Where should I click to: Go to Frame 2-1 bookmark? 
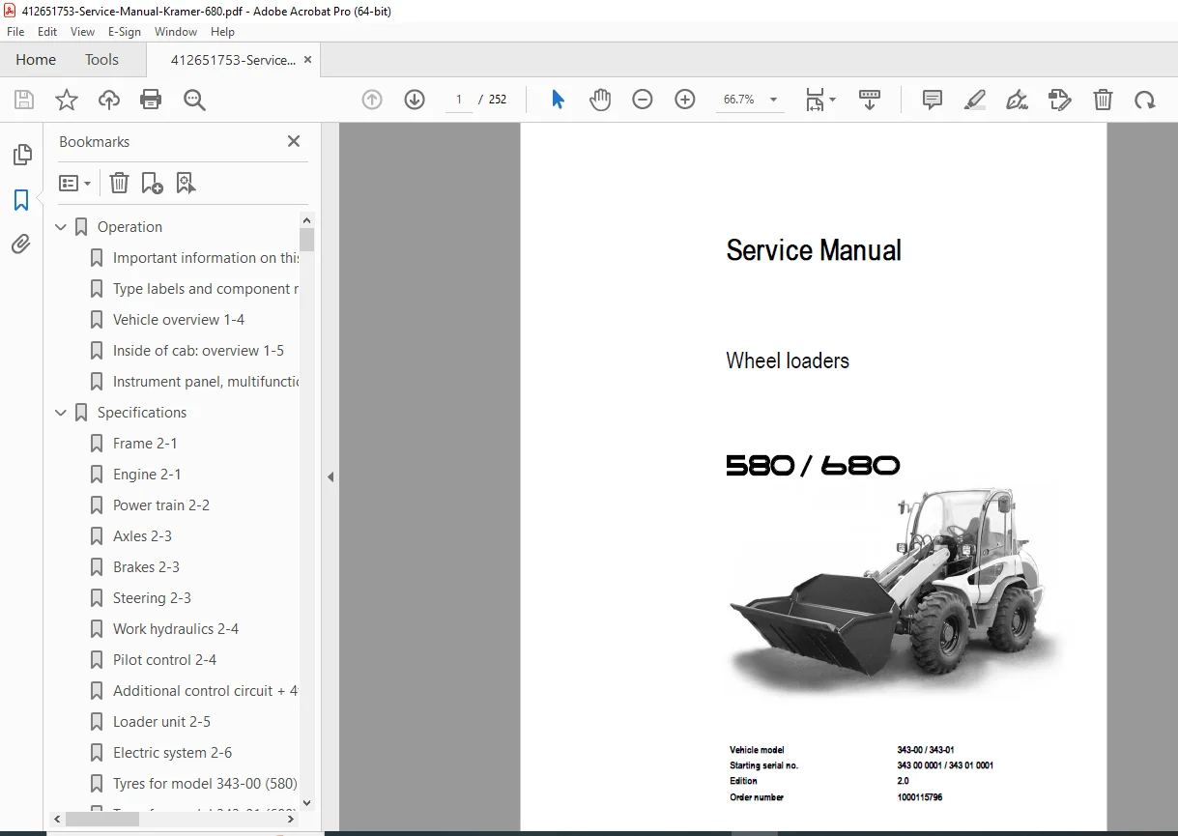[x=145, y=444]
